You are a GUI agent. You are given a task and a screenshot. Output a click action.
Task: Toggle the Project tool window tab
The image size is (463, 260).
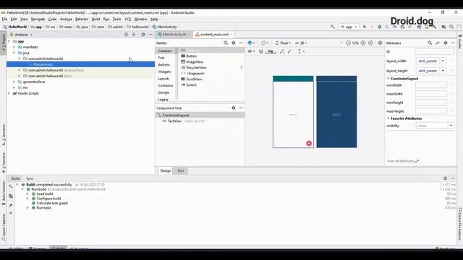tap(4, 43)
